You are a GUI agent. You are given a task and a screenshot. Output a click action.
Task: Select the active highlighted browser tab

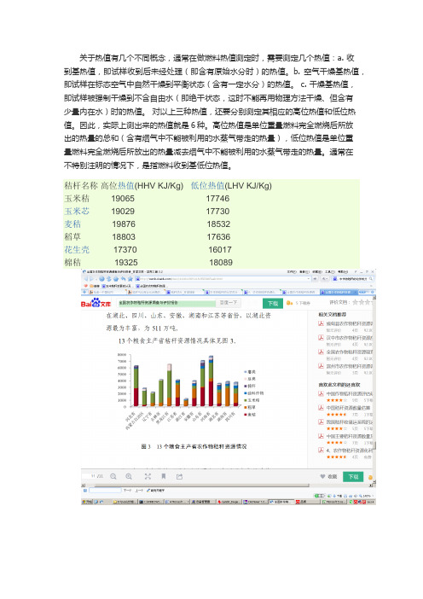click(x=339, y=292)
